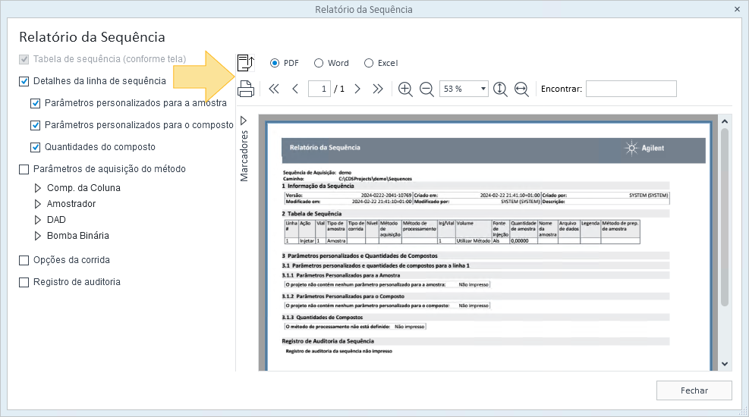Enable Registro de auditoria checkbox
749x417 pixels.
tap(24, 282)
